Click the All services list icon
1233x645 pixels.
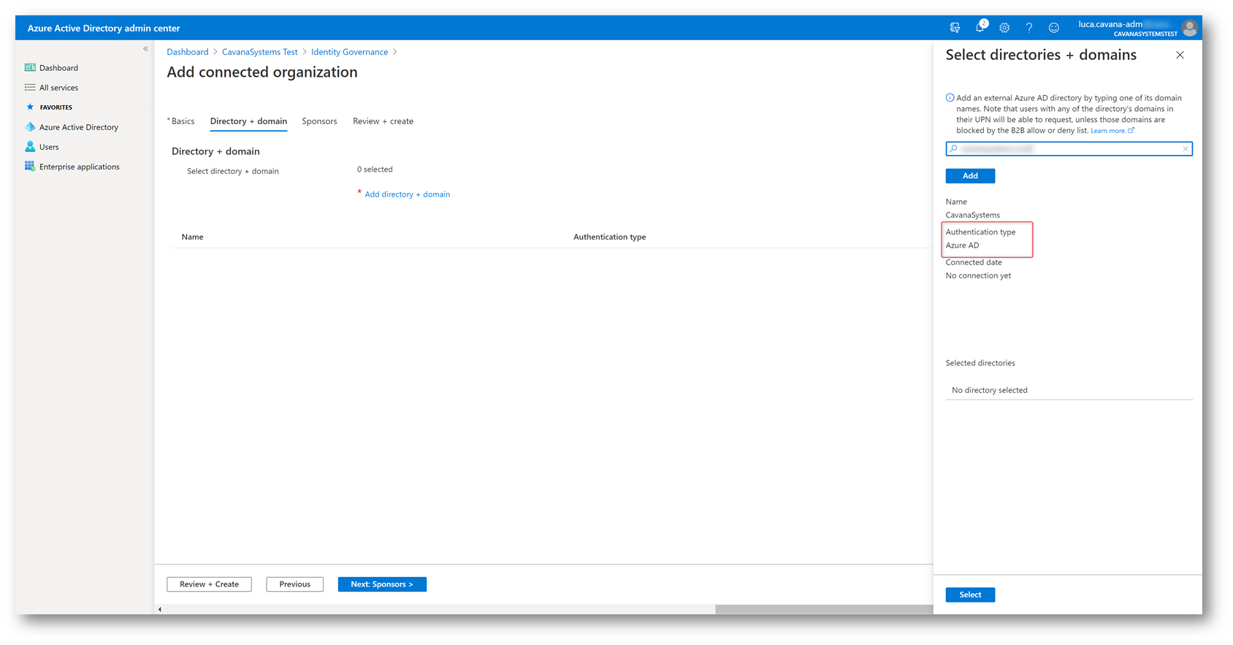(x=30, y=87)
